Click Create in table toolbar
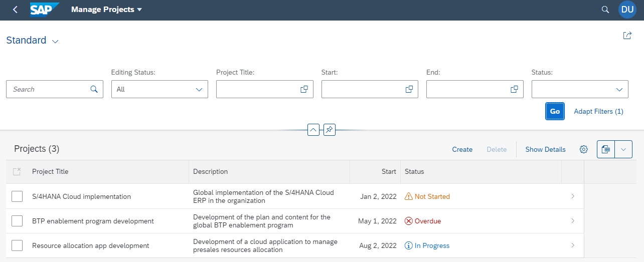The width and height of the screenshot is (644, 262). pyautogui.click(x=462, y=149)
